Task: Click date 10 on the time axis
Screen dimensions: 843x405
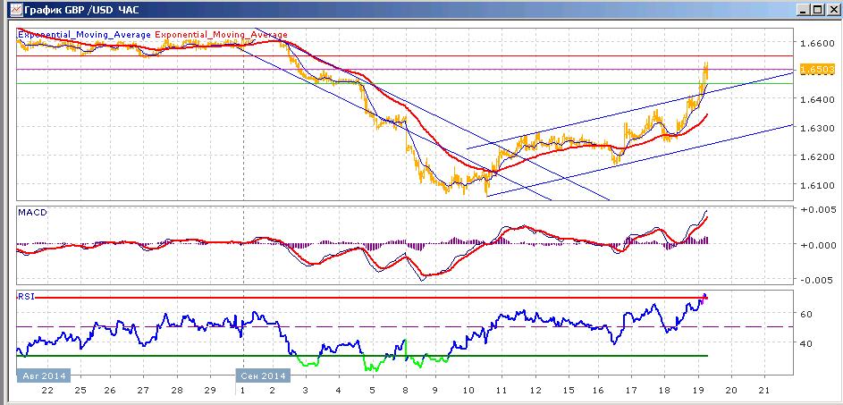Action: (468, 390)
